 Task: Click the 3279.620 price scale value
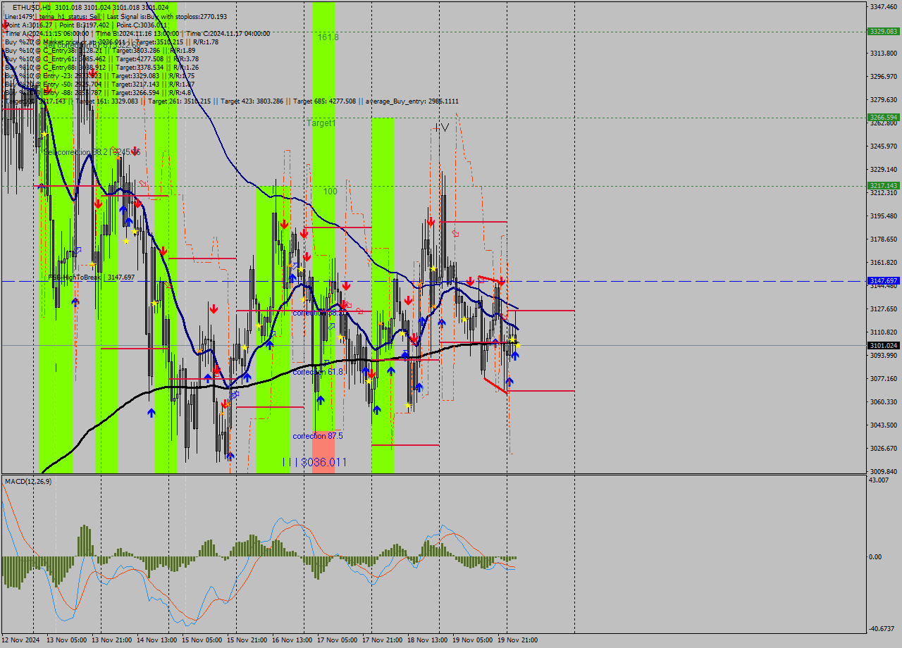pos(883,99)
